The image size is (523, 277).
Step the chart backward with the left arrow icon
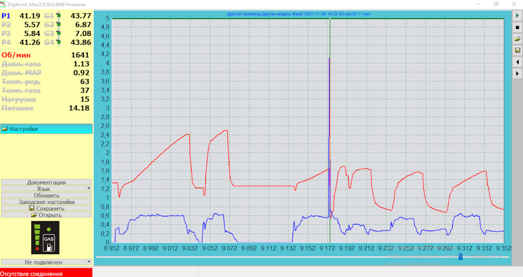[518, 62]
